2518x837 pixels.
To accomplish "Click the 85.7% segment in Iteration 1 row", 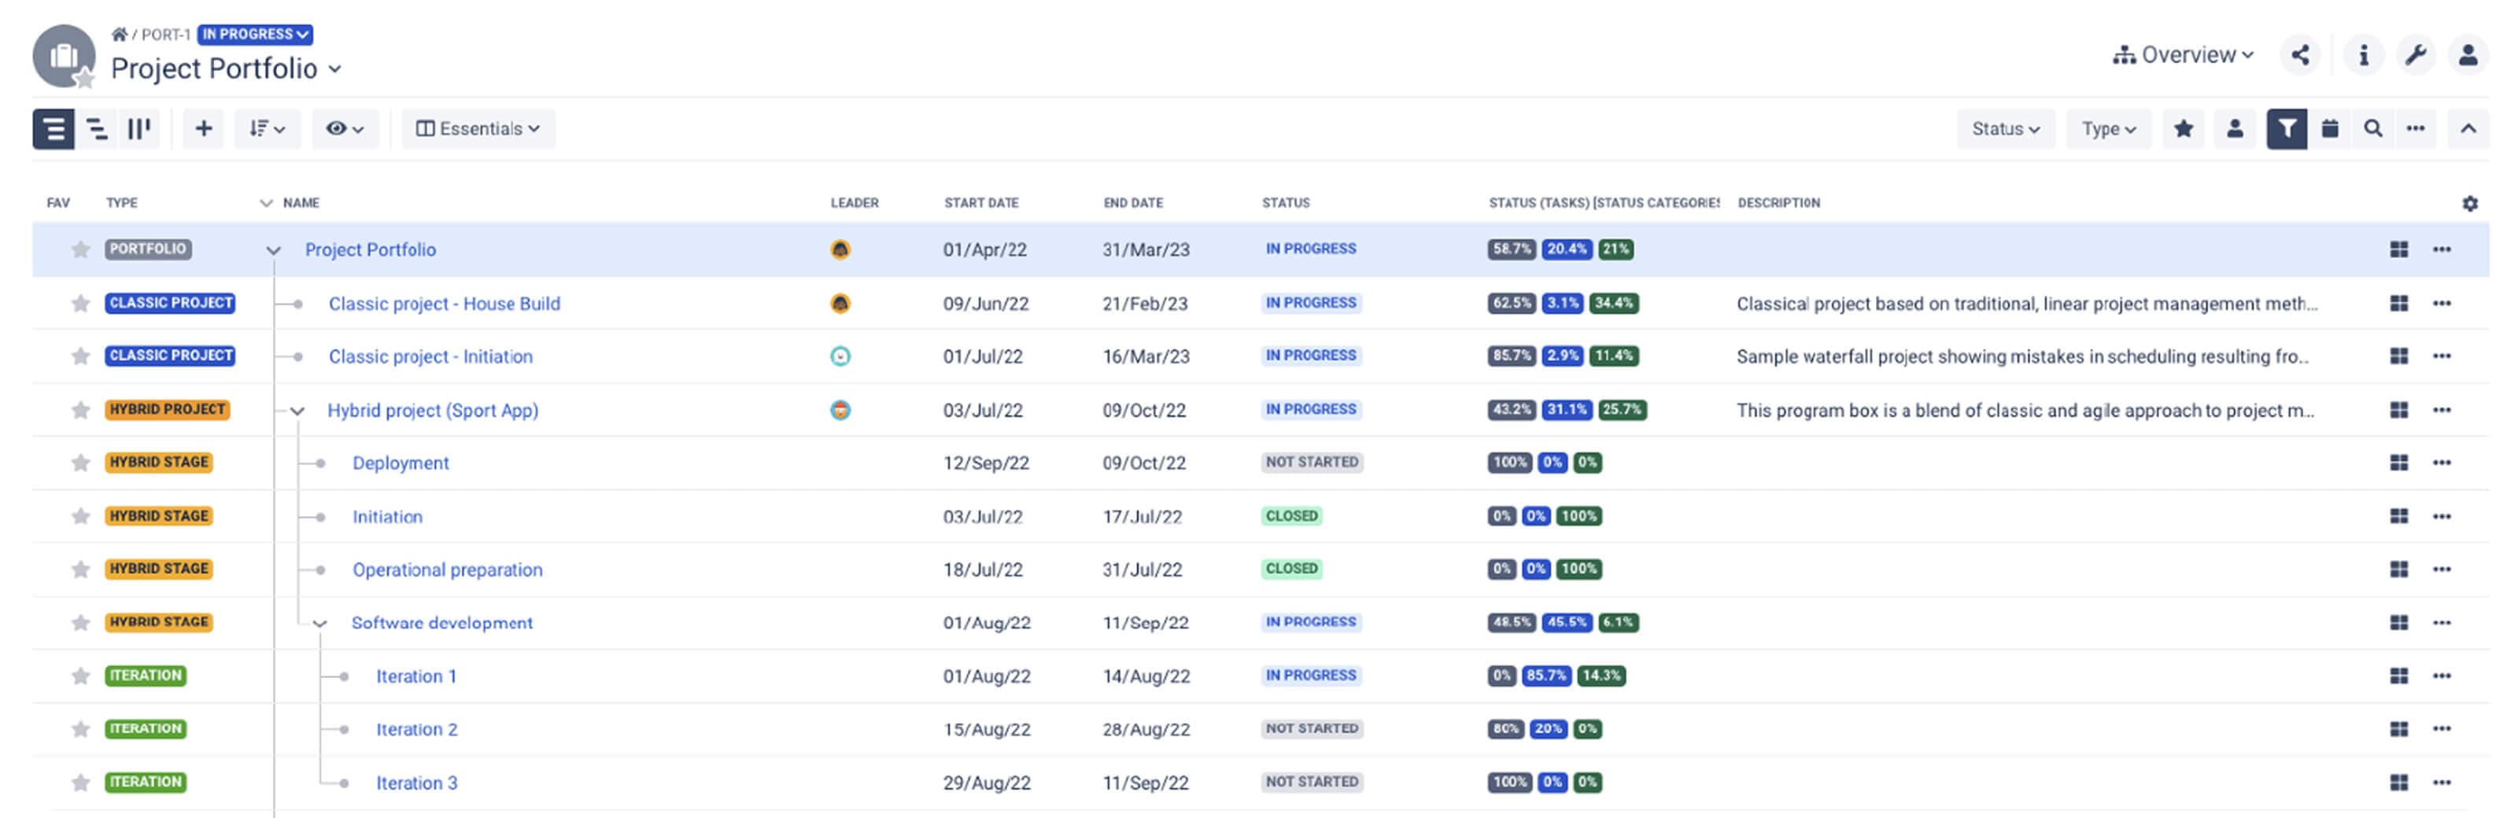I will click(1545, 676).
